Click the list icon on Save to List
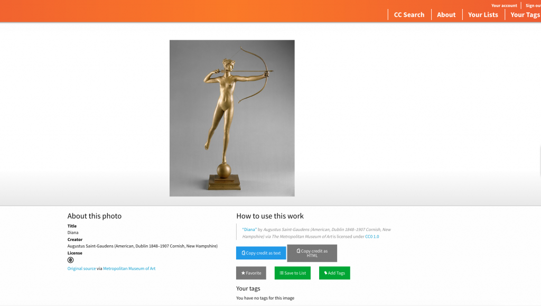Screen dimensions: 541x306 [281, 273]
